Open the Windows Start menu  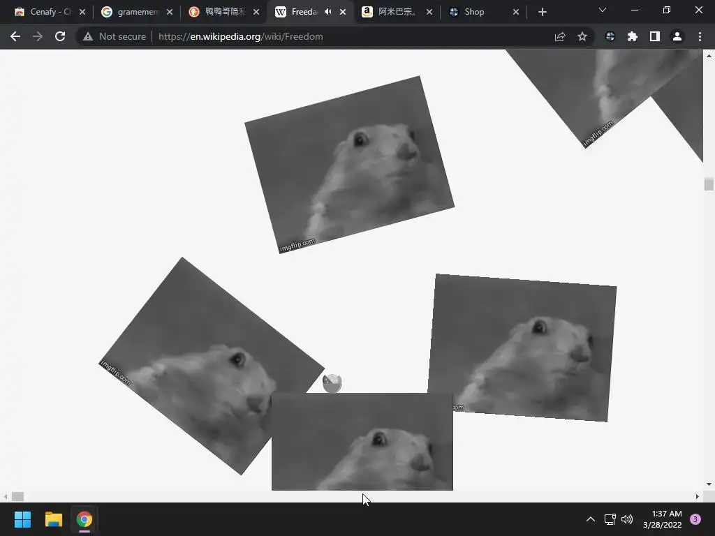click(22, 519)
